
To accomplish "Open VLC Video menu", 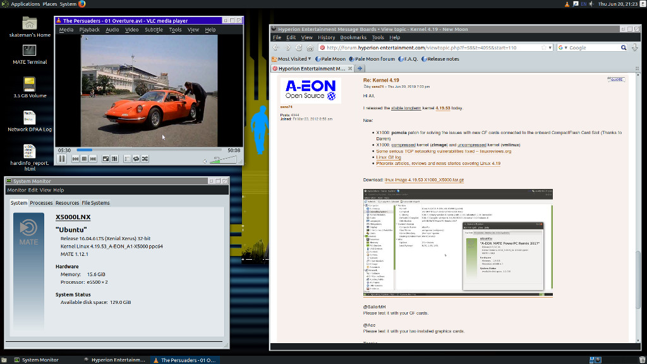I will pos(131,30).
